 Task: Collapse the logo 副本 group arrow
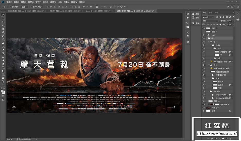point(209,91)
